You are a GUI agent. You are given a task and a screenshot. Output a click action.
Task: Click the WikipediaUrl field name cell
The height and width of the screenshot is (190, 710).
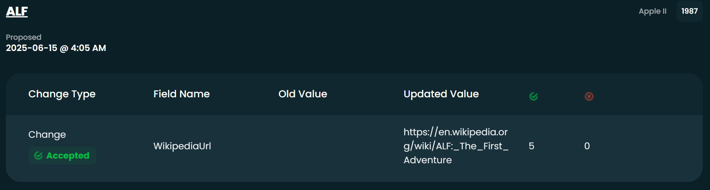coord(182,146)
